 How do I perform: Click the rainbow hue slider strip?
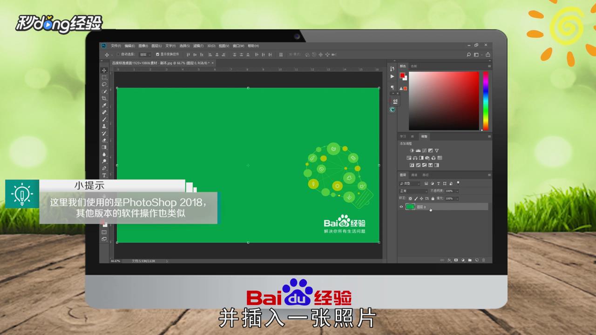coord(486,100)
